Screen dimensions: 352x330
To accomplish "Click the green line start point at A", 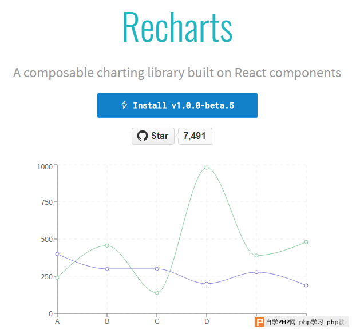I will (57, 277).
